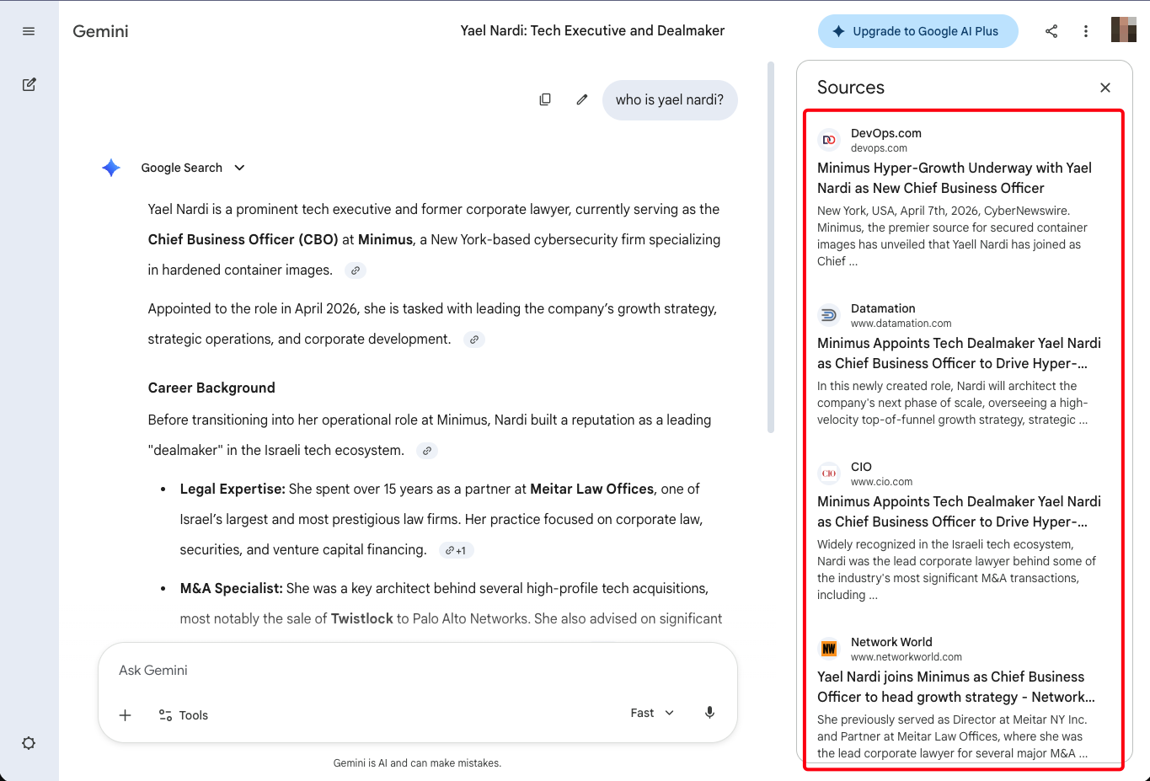
Task: Open source link after 'corporate development.'
Action: click(x=474, y=340)
